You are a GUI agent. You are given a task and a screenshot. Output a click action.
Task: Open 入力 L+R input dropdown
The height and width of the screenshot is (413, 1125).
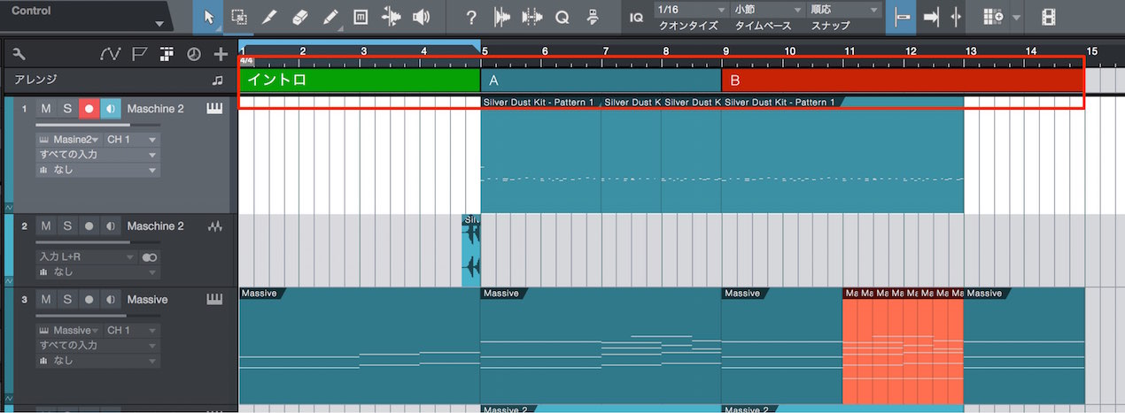(87, 257)
